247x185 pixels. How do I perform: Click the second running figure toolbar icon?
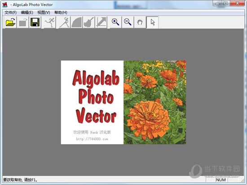pos(64,22)
